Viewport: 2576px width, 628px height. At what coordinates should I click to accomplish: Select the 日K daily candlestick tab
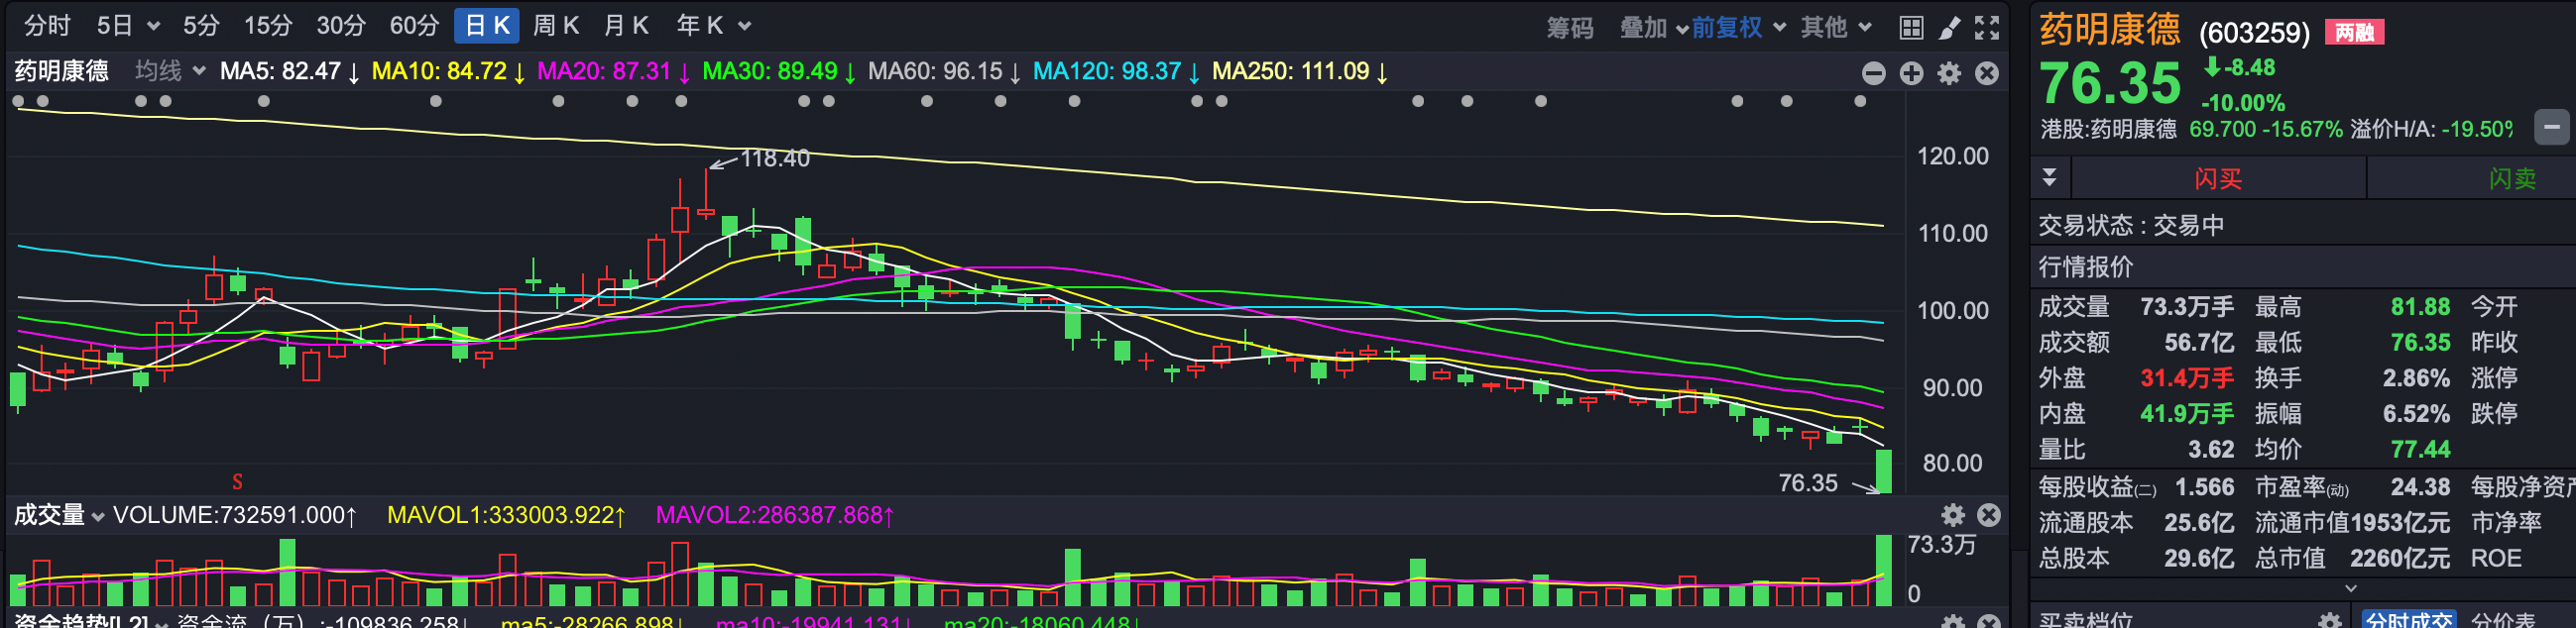pos(487,26)
